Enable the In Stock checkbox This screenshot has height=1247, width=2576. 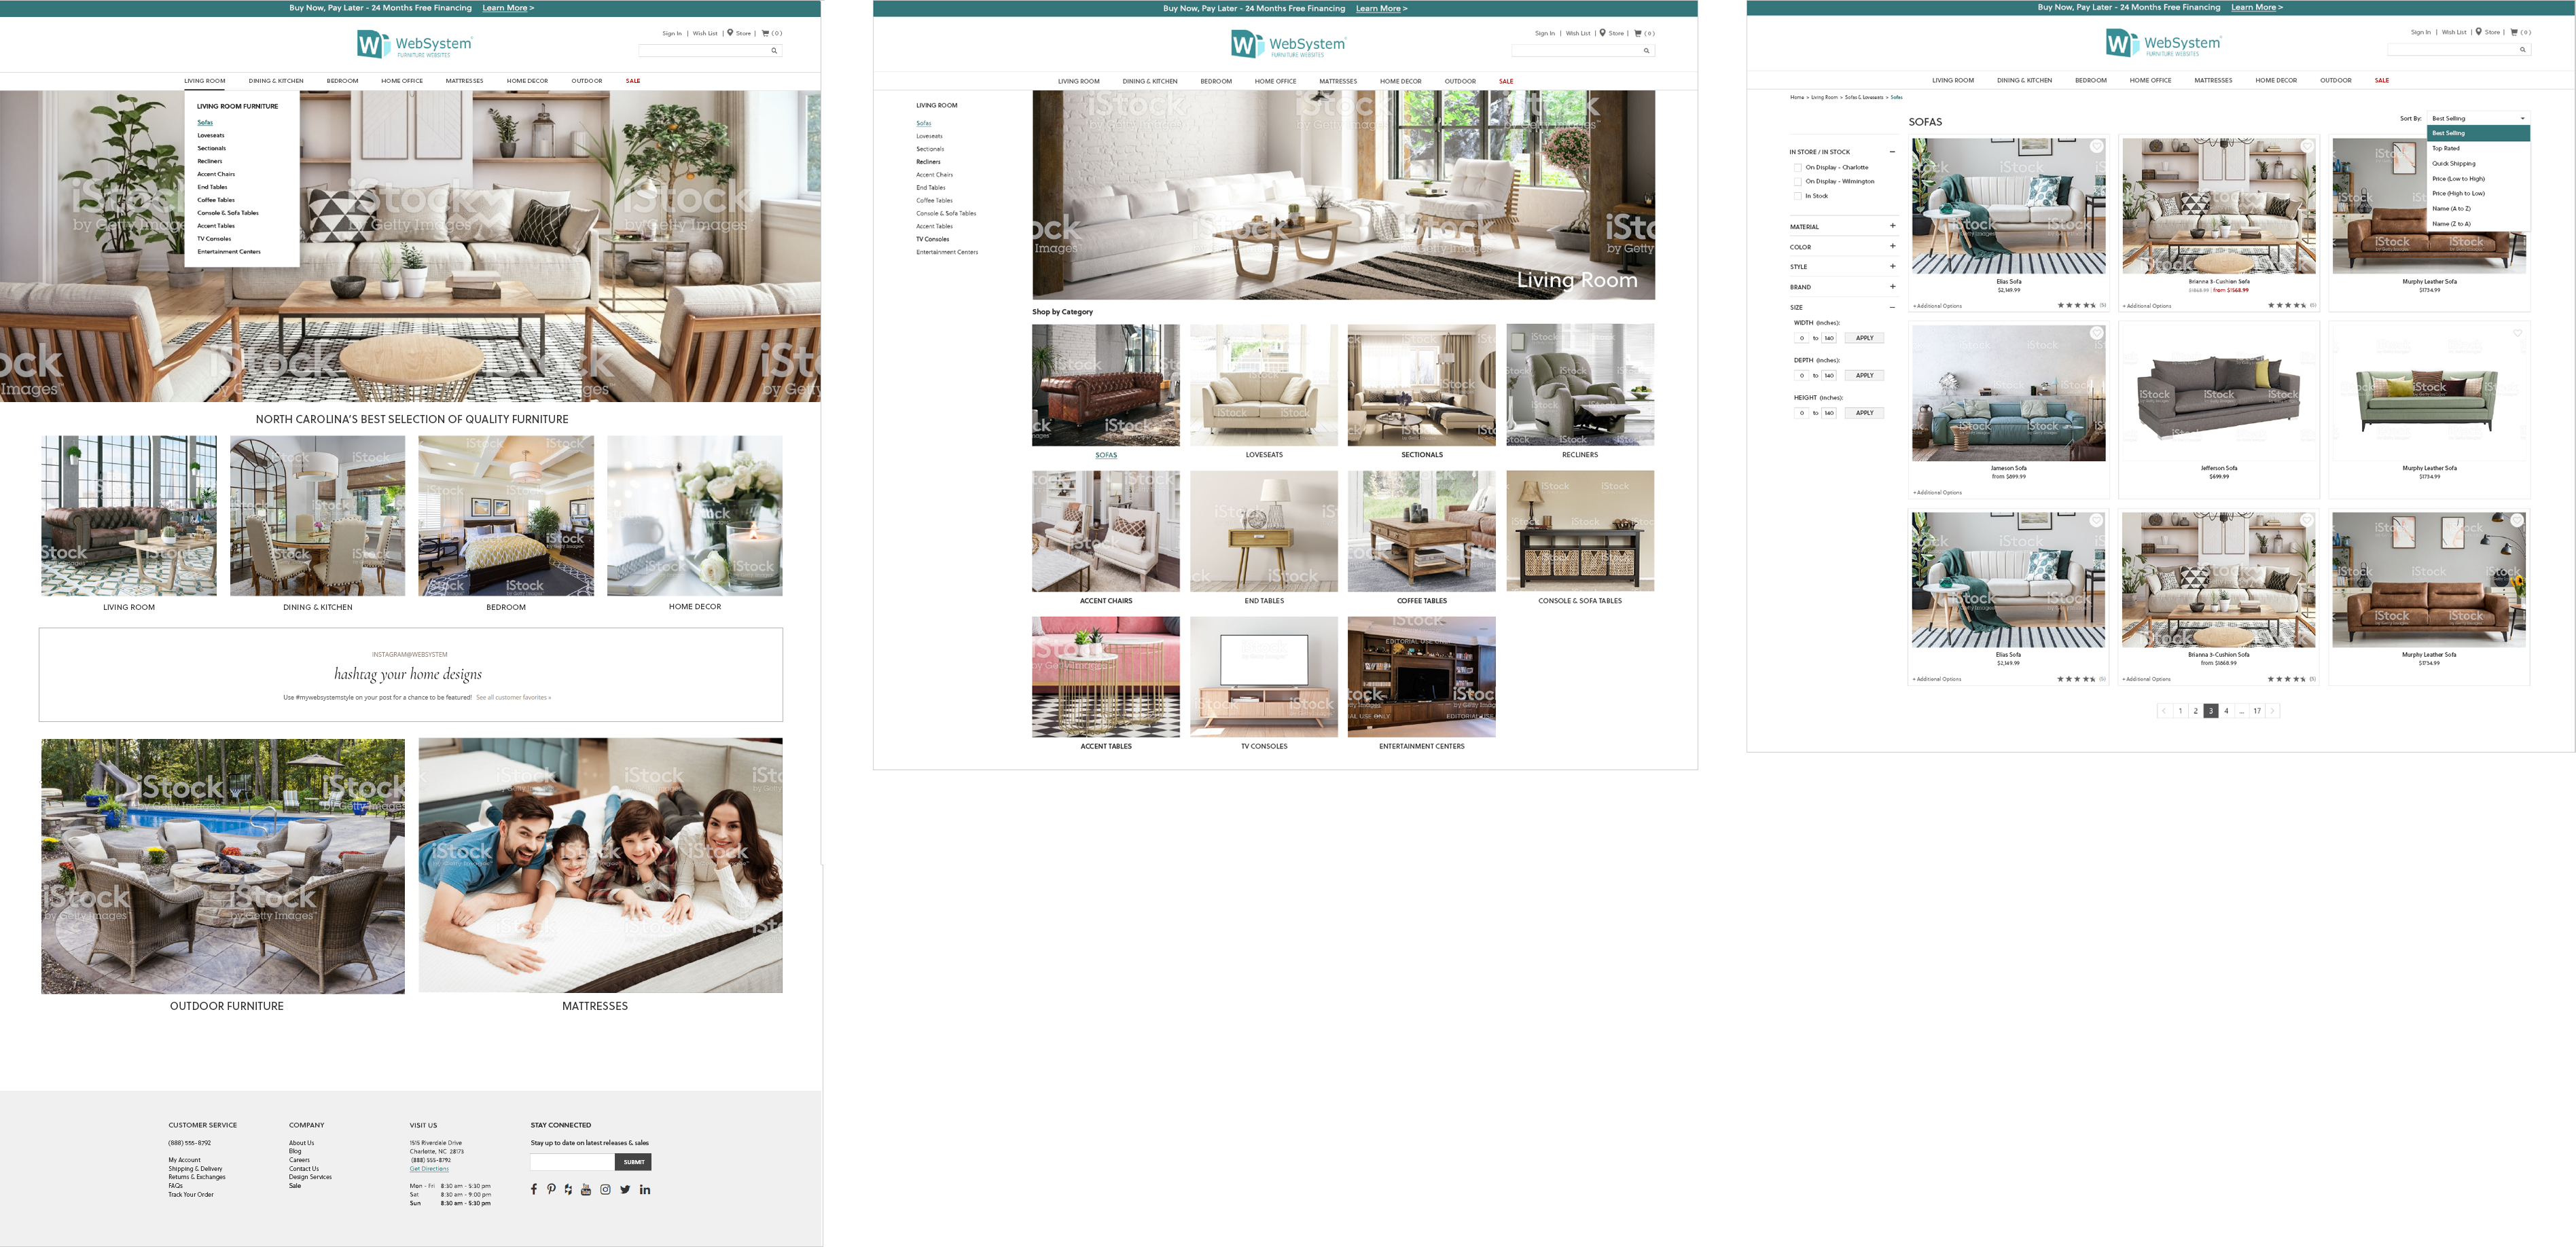pyautogui.click(x=1798, y=196)
